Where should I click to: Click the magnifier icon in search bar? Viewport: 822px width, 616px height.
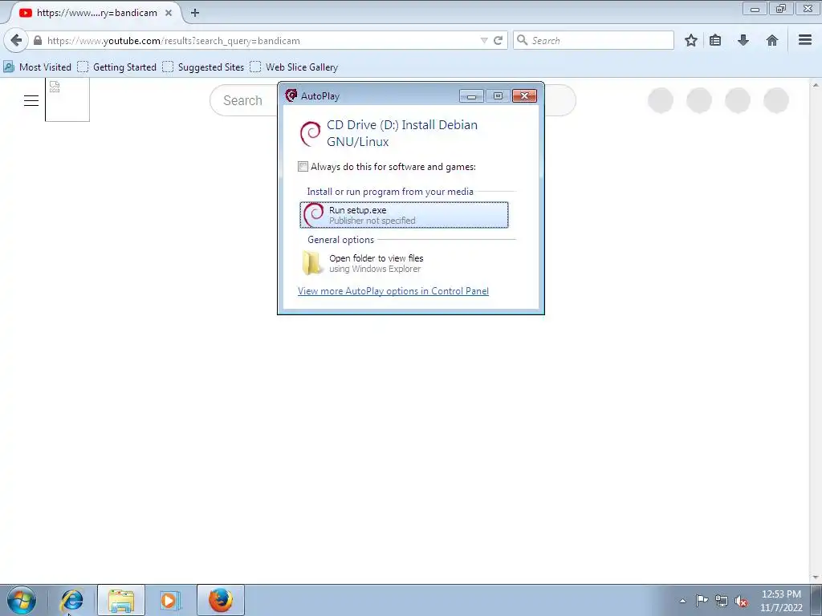point(522,40)
